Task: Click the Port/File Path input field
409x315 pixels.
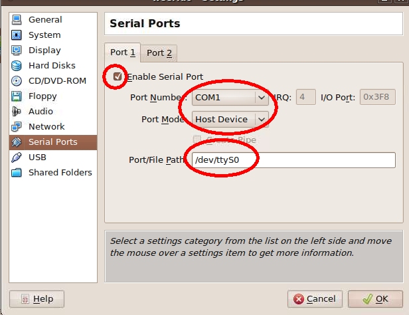Action: click(293, 160)
